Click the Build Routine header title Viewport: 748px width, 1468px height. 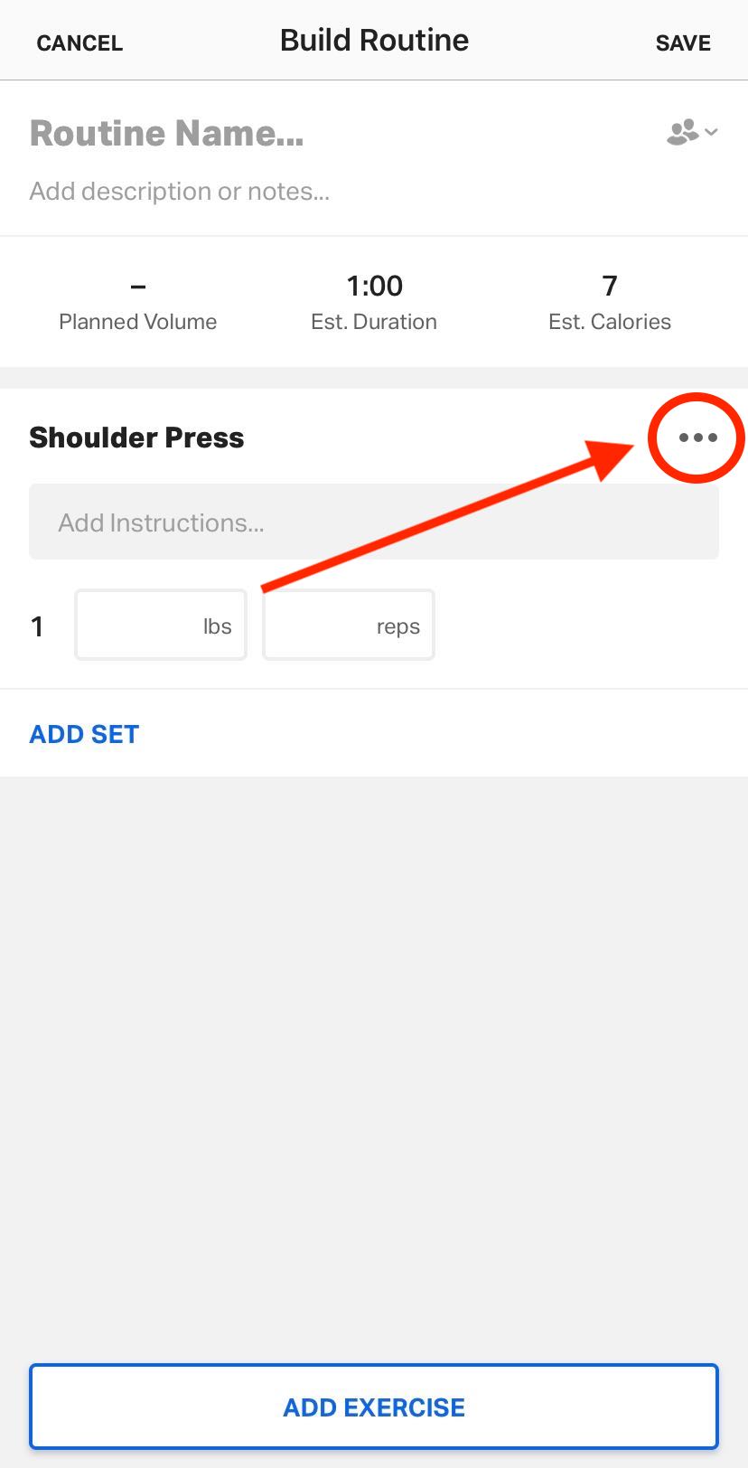pyautogui.click(x=374, y=40)
